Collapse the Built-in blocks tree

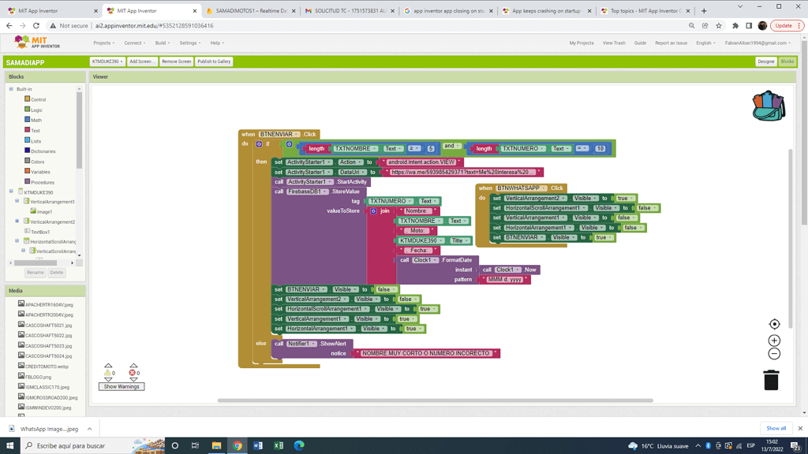(x=11, y=89)
